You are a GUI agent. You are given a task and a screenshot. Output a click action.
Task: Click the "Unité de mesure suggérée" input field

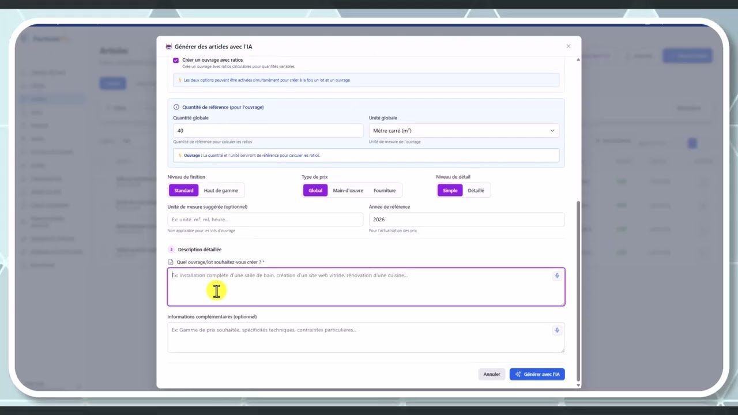tap(265, 220)
